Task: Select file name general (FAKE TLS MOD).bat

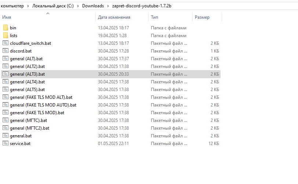Action: (37, 113)
